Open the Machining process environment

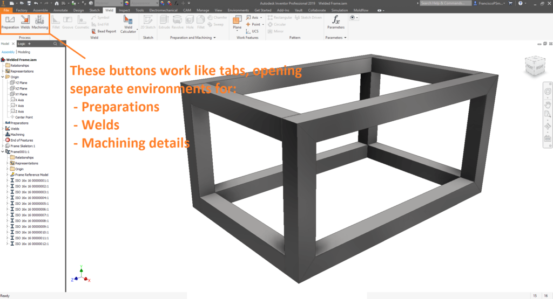pyautogui.click(x=40, y=23)
